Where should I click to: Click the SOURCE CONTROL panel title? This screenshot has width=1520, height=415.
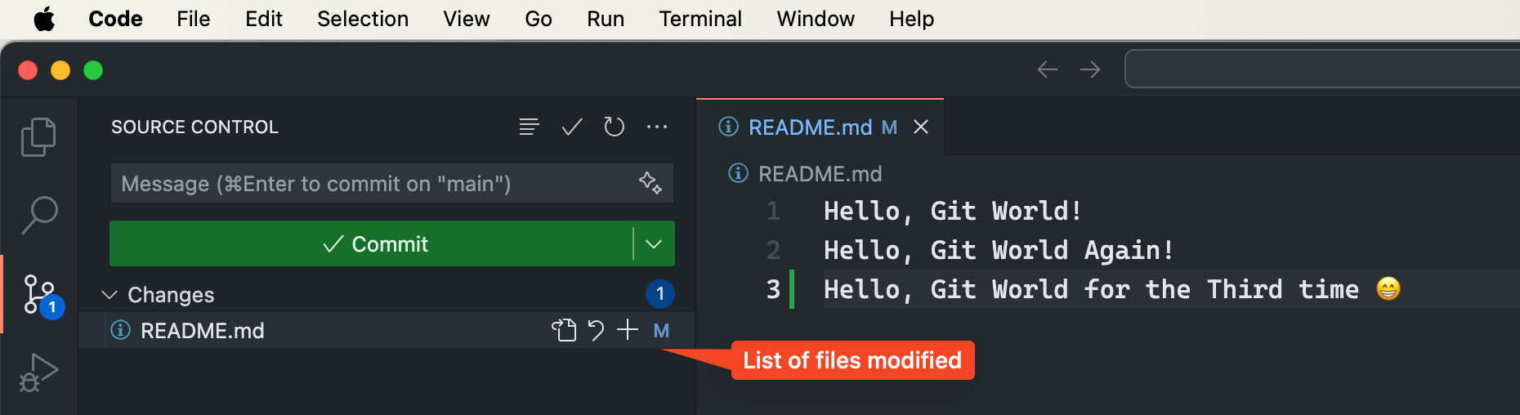[194, 127]
